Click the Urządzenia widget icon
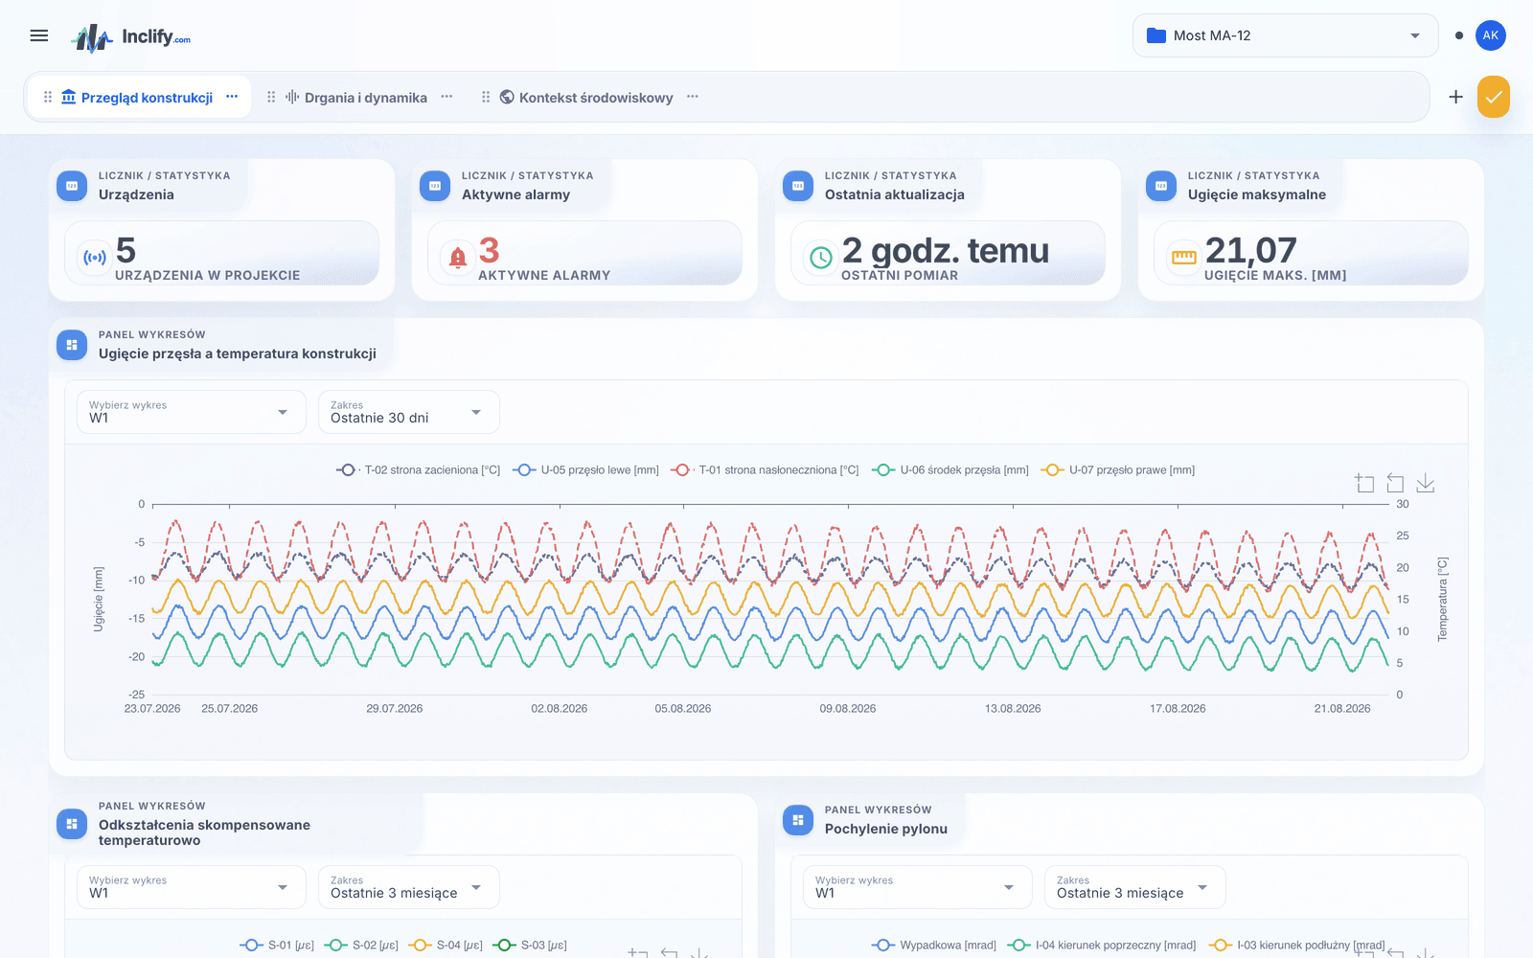The image size is (1533, 958). 72,186
